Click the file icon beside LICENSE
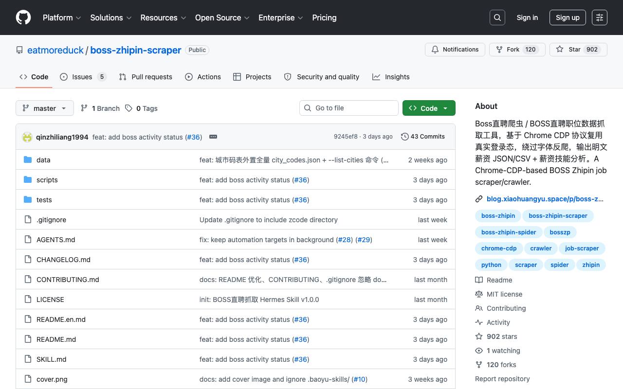Viewport: 623px width, 389px height. [x=28, y=300]
